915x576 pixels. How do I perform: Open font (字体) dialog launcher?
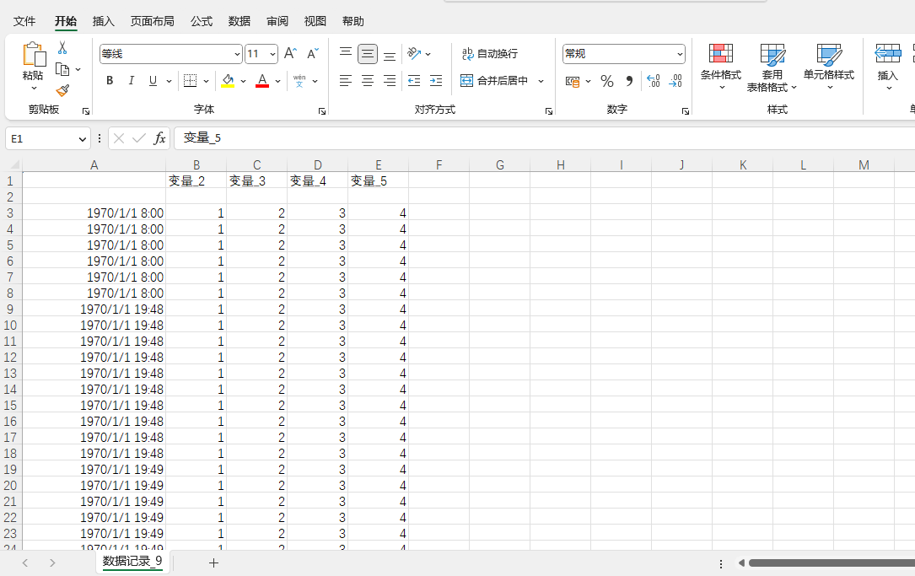pyautogui.click(x=322, y=110)
